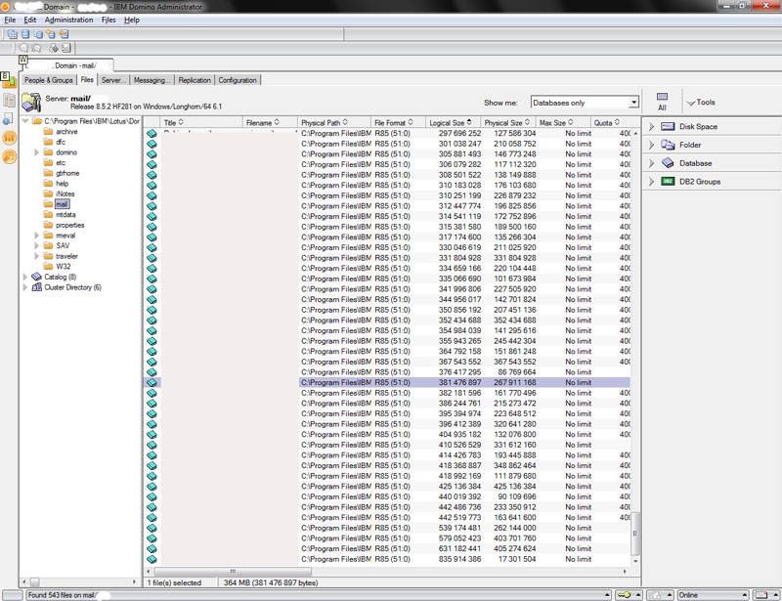
Task: Click the Folder tool icon
Action: coord(668,146)
